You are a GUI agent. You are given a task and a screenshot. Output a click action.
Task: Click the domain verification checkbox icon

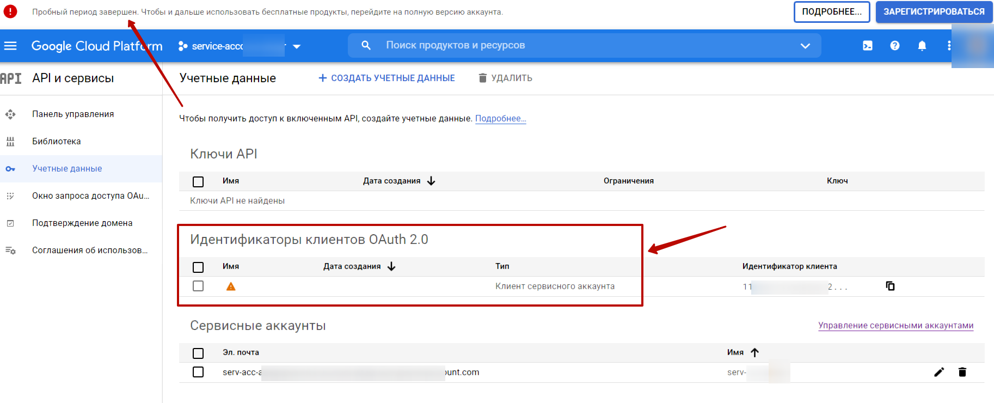[x=10, y=223]
